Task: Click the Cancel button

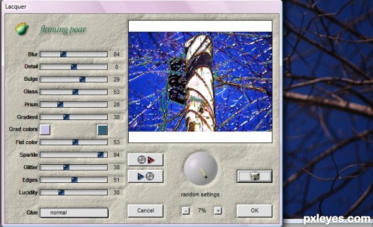Action: click(145, 211)
